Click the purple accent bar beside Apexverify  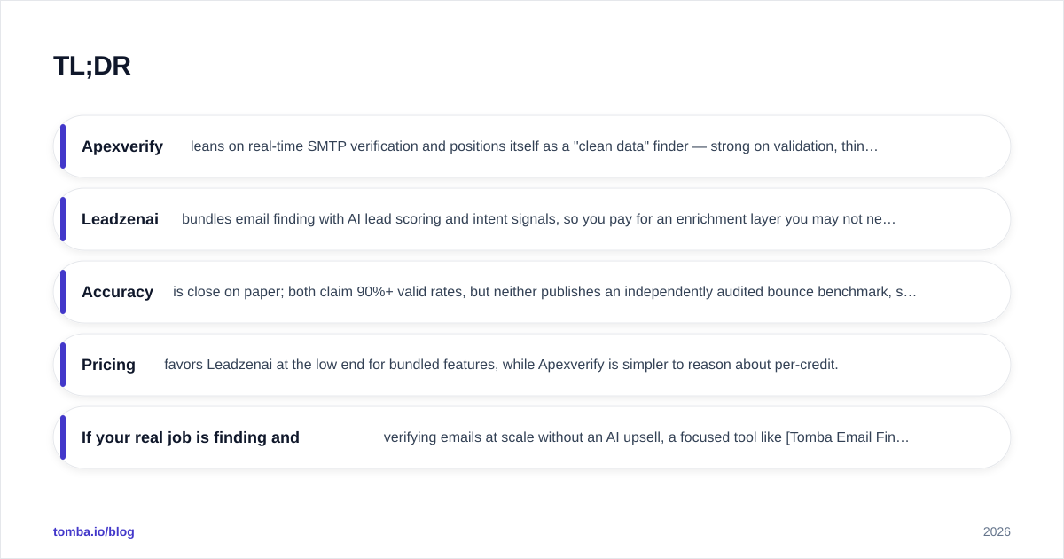click(x=63, y=146)
